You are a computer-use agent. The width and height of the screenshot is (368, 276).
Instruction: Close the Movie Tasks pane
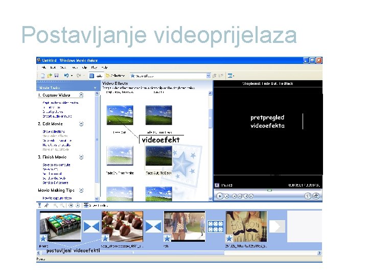[x=95, y=88]
